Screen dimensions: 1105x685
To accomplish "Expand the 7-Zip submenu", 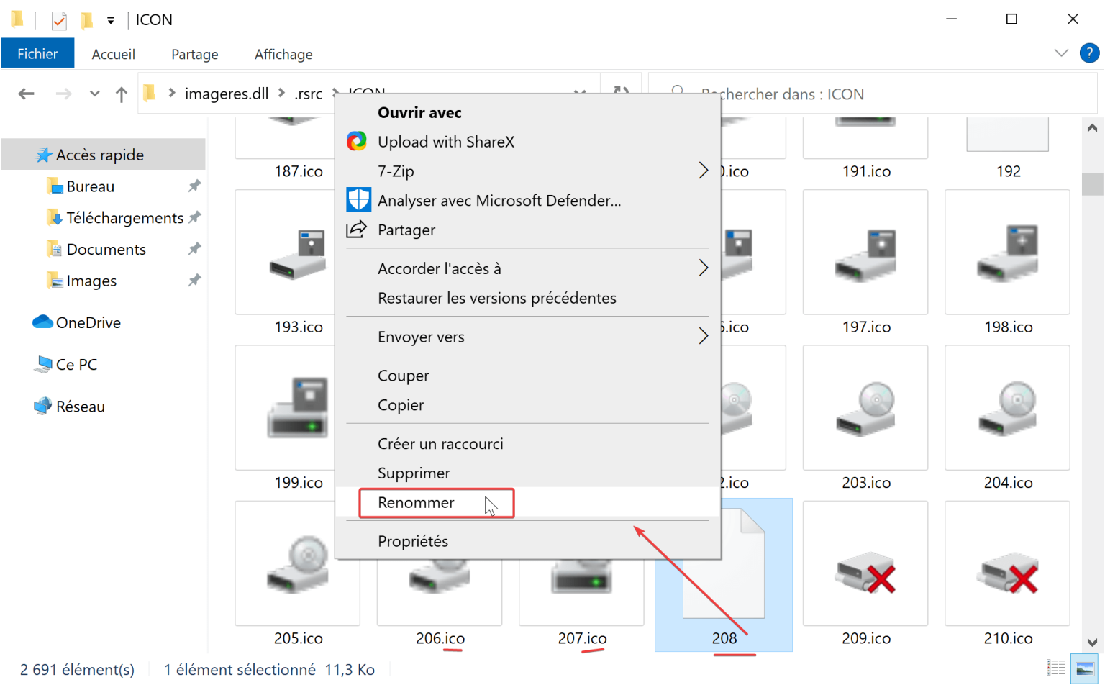I will click(x=704, y=171).
